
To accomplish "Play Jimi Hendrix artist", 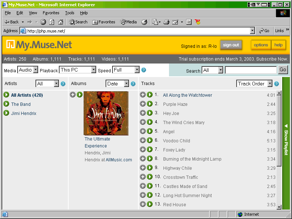I will (6, 113).
